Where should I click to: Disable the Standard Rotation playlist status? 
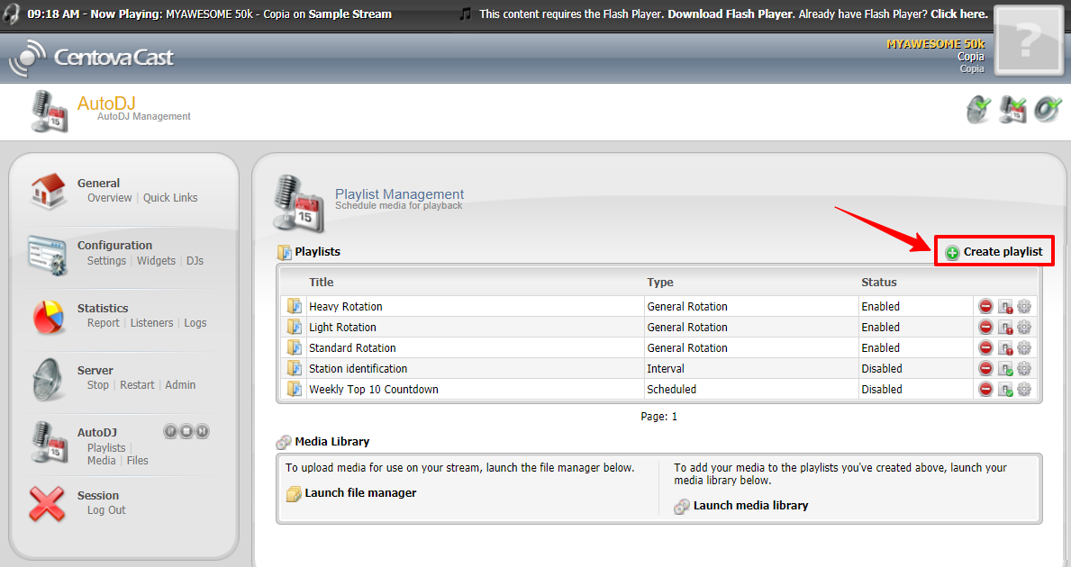click(x=1005, y=348)
